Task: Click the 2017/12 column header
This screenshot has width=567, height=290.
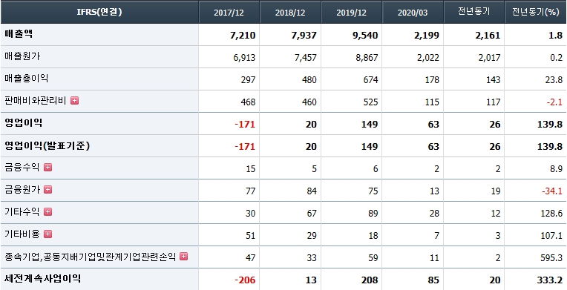Action: pyautogui.click(x=229, y=12)
